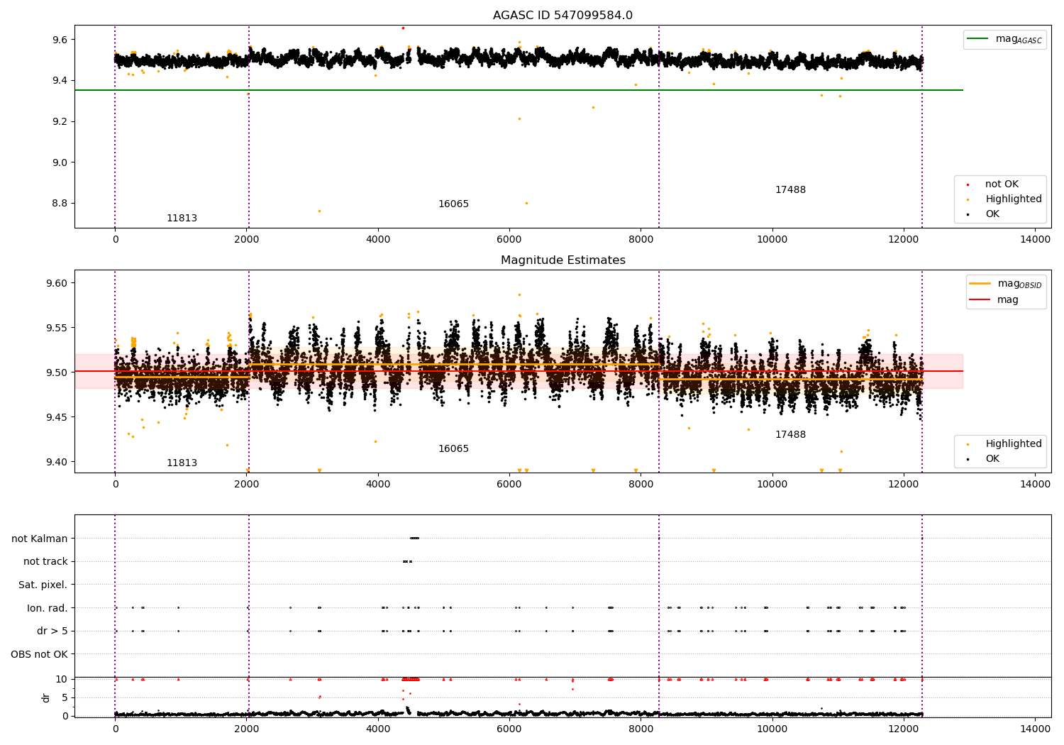Click the 8.8 tick on top y-axis
1064x745 pixels.
60,204
